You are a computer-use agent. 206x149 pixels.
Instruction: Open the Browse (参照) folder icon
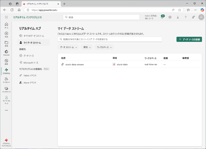[6, 43]
